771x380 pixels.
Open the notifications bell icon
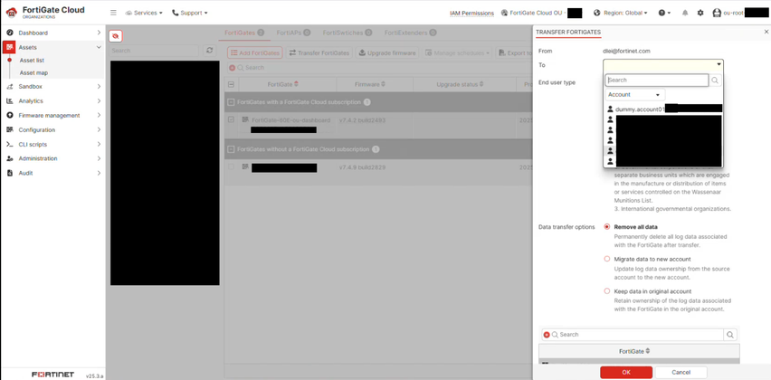(685, 13)
